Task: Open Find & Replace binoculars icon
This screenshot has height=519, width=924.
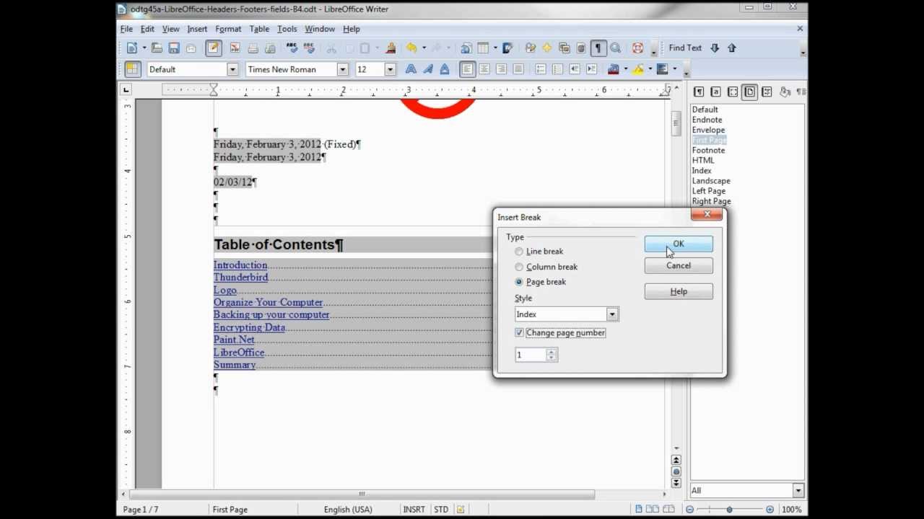Action: (531, 48)
